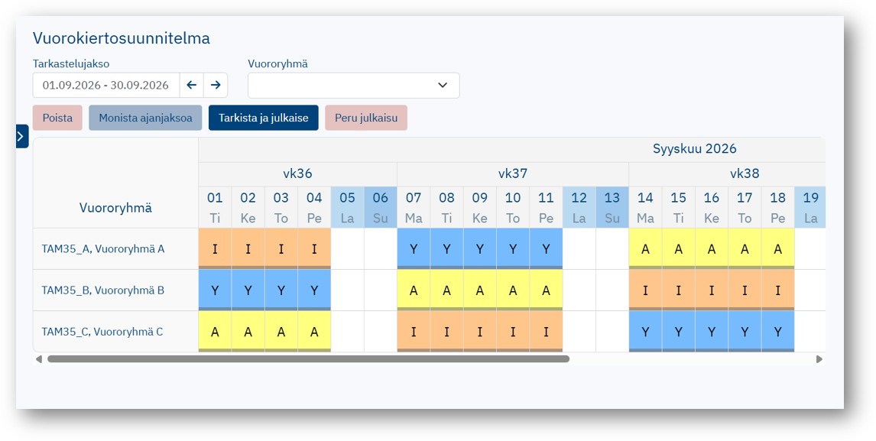Image resolution: width=876 pixels, height=441 pixels.
Task: Select Vuororyhmä B shift cell on day 09
Action: 480,290
